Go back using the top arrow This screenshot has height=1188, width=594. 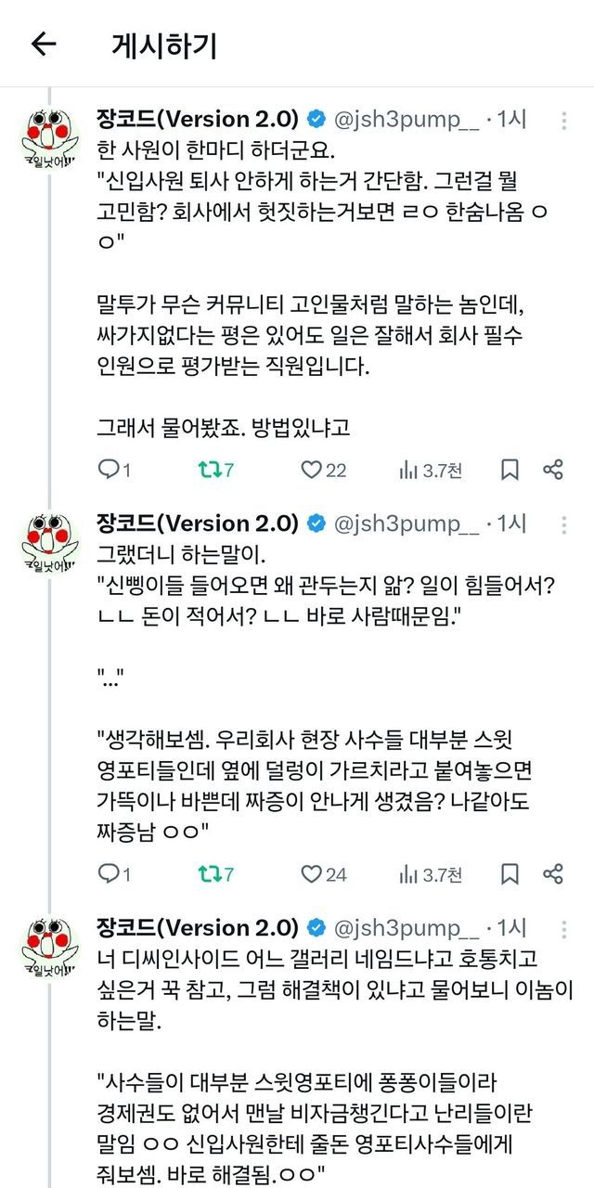click(44, 45)
